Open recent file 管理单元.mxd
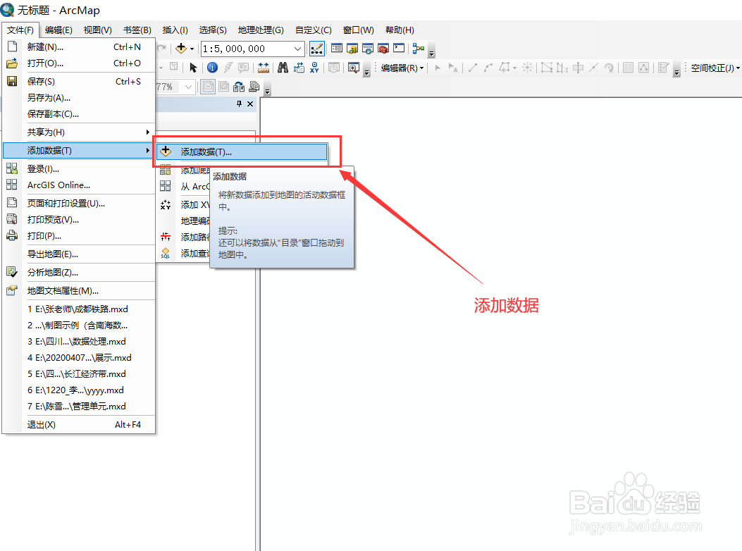This screenshot has width=742, height=551. click(x=79, y=407)
